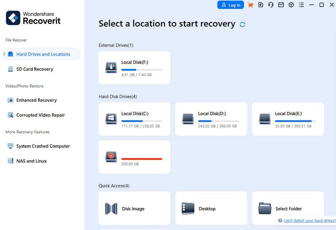Image resolution: width=336 pixels, height=230 pixels.
Task: Open Corrupted Video Repair
Action: (x=40, y=115)
